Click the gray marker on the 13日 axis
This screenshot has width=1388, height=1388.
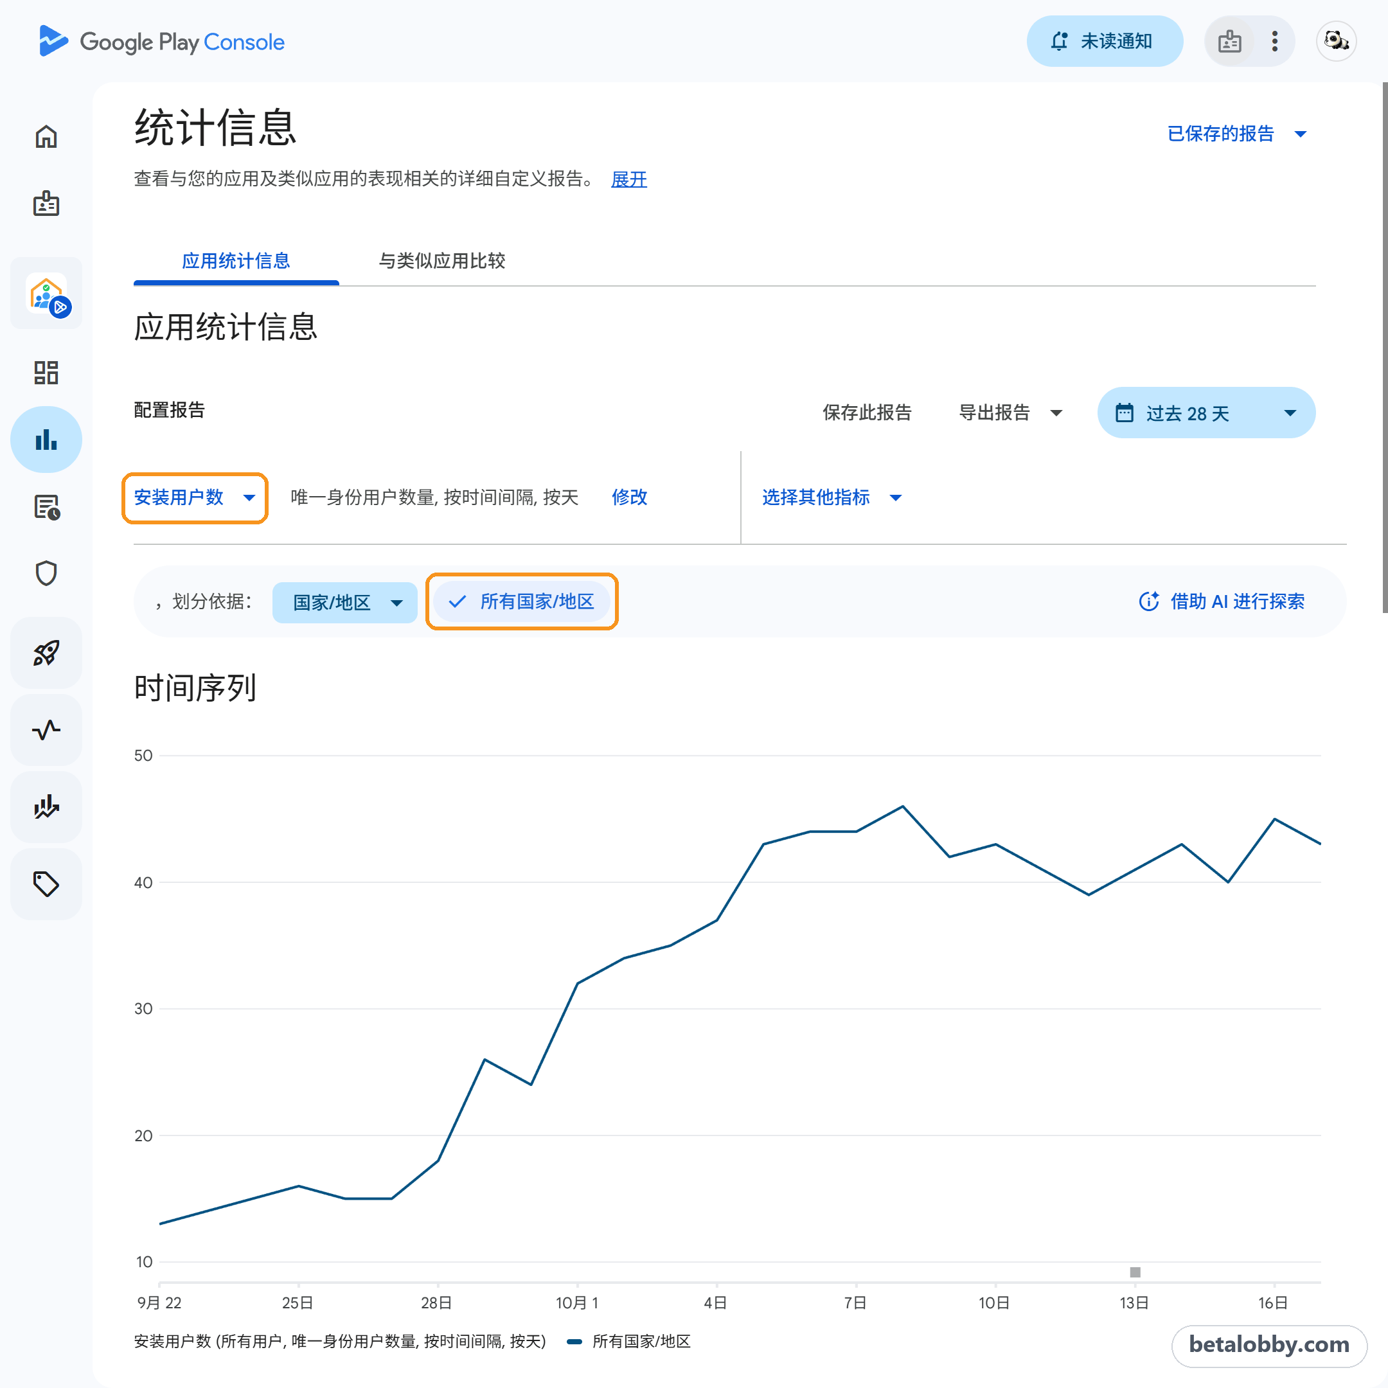[1135, 1272]
